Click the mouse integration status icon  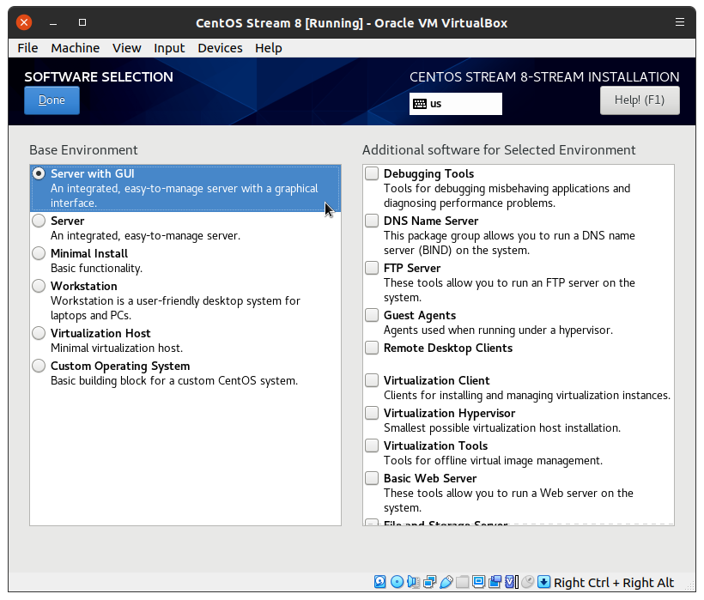527,582
